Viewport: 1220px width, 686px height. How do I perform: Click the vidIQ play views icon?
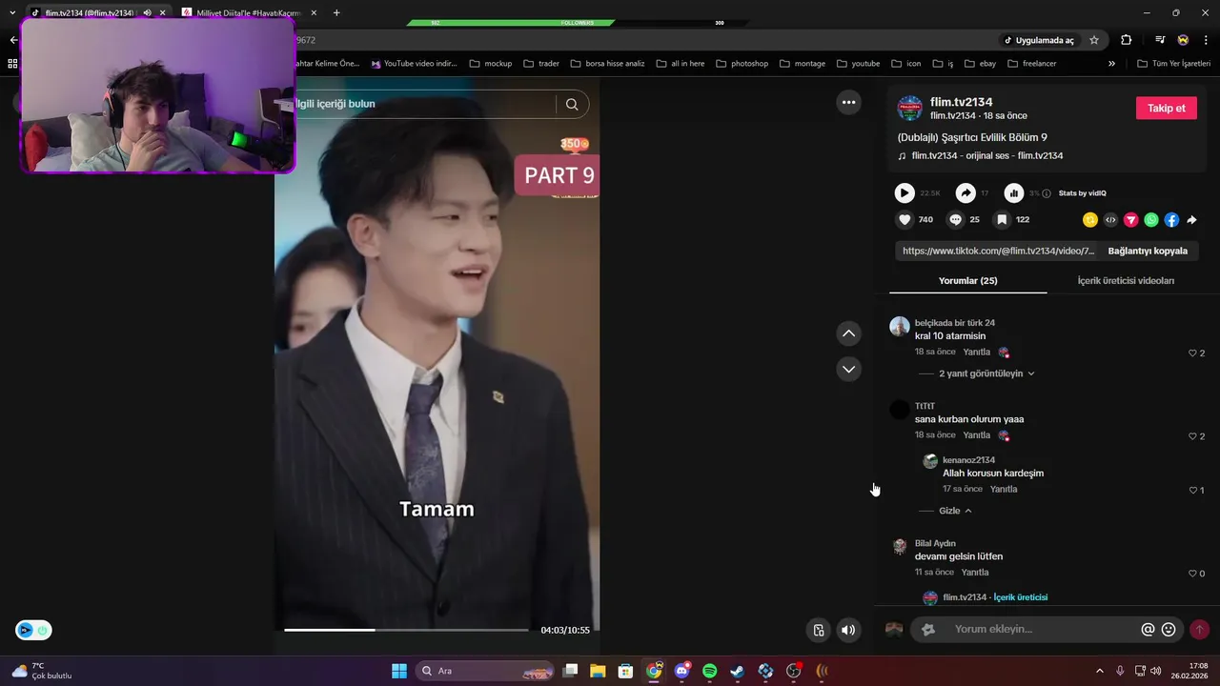pos(905,193)
